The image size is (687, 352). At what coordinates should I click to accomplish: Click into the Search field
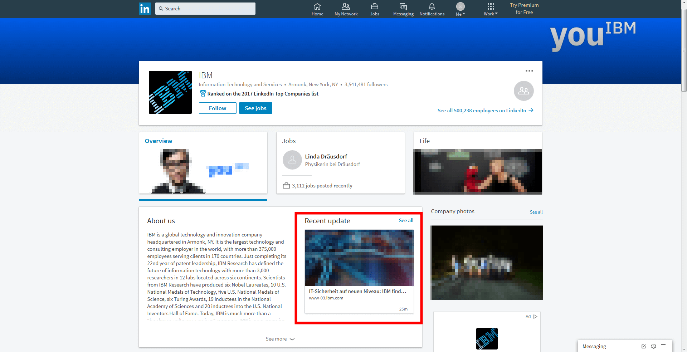tap(205, 9)
